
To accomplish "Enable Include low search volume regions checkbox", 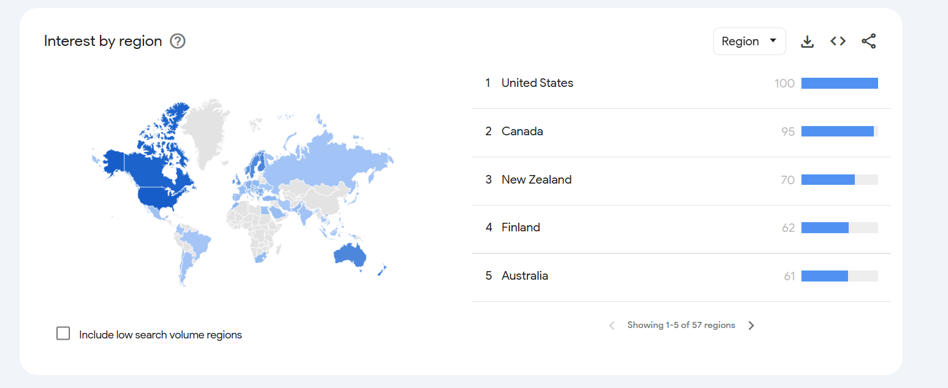I will click(63, 334).
